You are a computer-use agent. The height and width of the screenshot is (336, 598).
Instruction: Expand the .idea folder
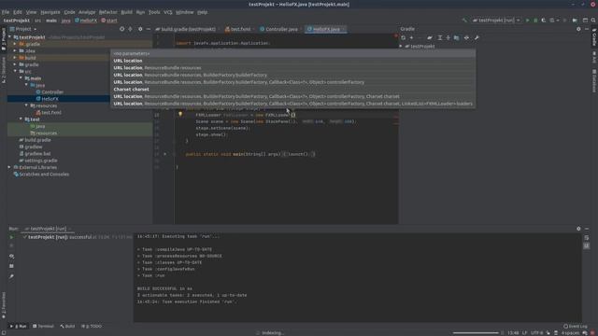tap(15, 51)
